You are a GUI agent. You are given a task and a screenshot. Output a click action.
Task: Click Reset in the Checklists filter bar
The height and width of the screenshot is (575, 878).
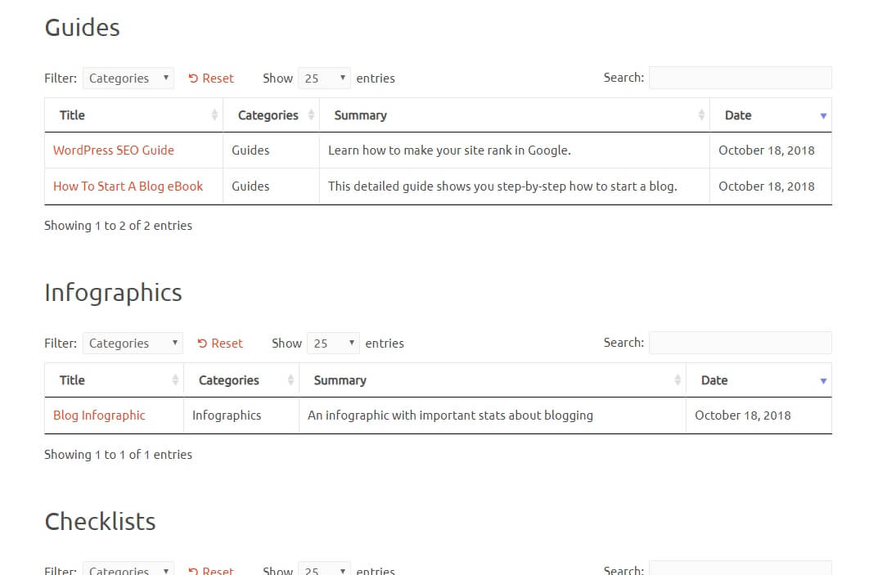(210, 570)
